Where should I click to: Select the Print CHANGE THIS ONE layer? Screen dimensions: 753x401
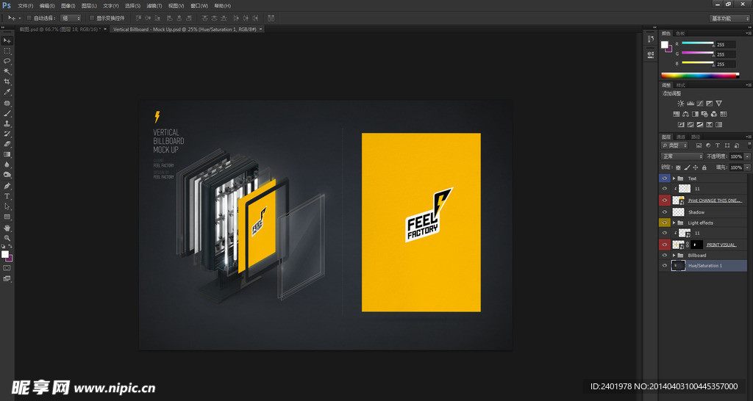[x=715, y=201]
